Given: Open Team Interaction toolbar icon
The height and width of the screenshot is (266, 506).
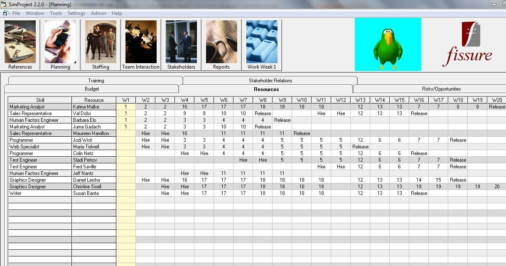Looking at the screenshot, I should coord(141,44).
